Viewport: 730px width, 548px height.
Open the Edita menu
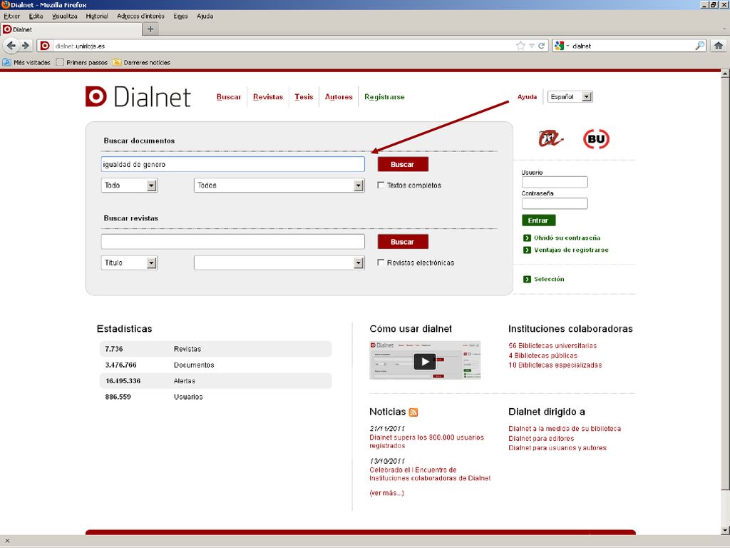(x=36, y=16)
